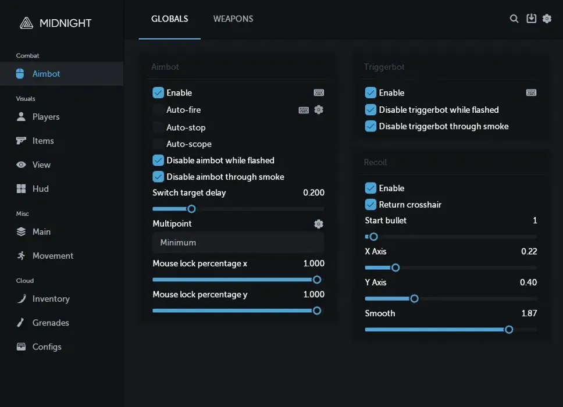Viewport: 563px width, 407px height.
Task: Click the Start bullet slider handle
Action: pyautogui.click(x=373, y=237)
